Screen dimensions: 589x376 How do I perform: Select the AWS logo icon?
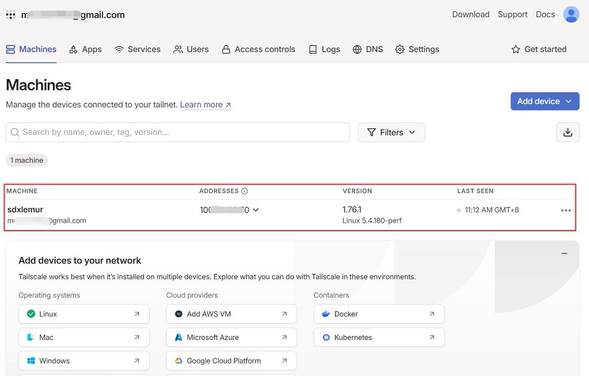(x=179, y=314)
